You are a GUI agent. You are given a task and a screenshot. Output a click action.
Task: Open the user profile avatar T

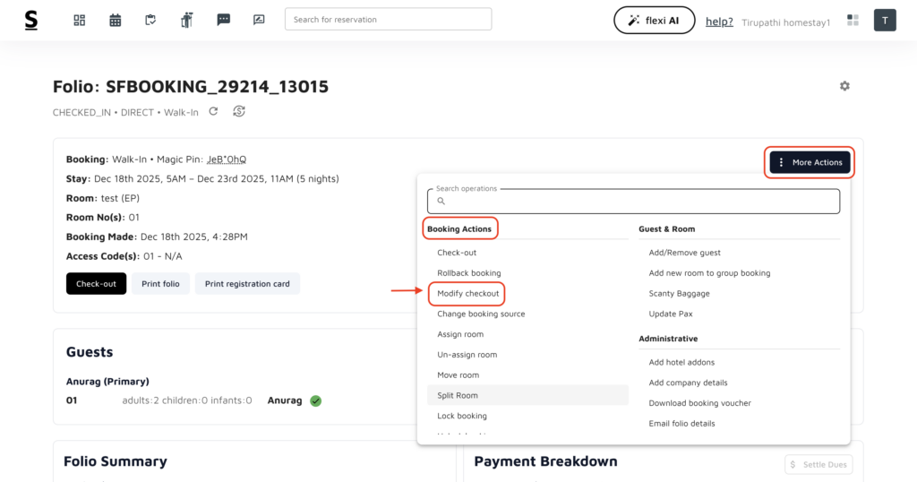click(885, 20)
